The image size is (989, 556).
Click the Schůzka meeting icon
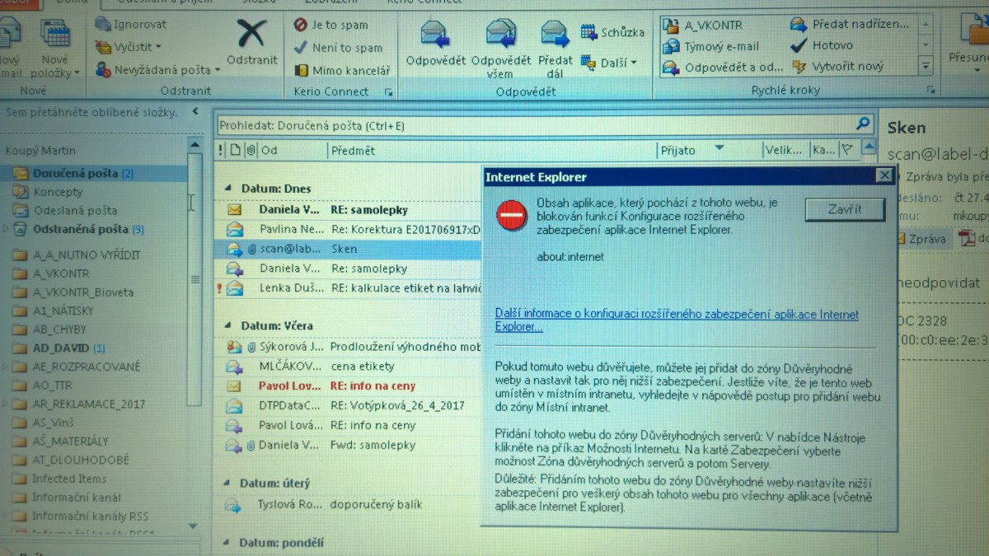[588, 32]
